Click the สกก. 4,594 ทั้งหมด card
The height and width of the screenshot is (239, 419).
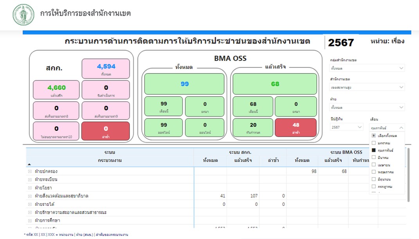pyautogui.click(x=106, y=69)
